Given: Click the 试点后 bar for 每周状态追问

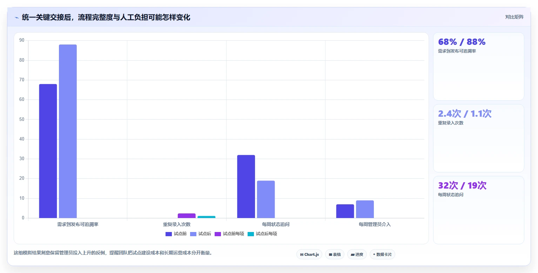Looking at the screenshot, I should coord(266,199).
